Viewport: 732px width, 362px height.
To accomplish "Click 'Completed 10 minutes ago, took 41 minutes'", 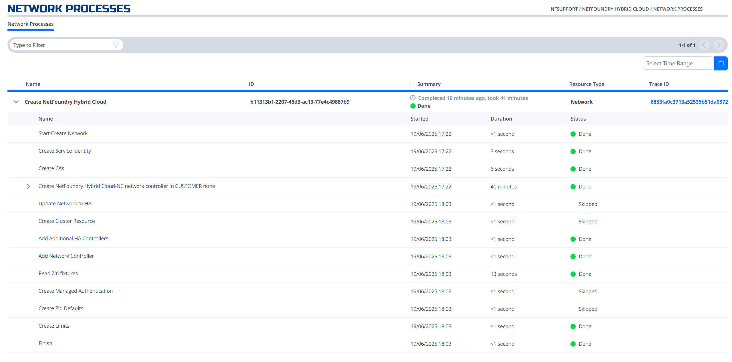I will click(473, 98).
